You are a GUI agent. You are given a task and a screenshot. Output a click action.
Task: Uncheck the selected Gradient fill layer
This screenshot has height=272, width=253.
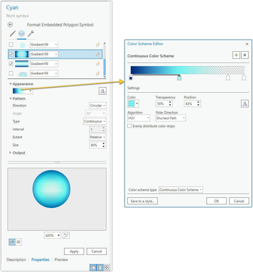click(11, 54)
